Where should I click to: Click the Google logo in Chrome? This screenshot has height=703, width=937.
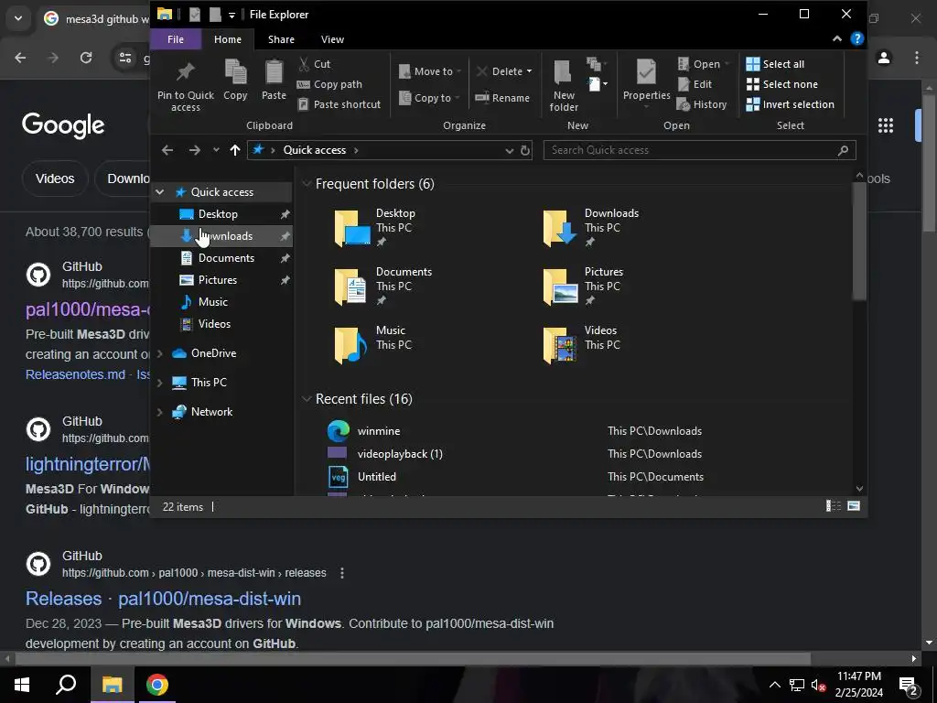click(63, 124)
